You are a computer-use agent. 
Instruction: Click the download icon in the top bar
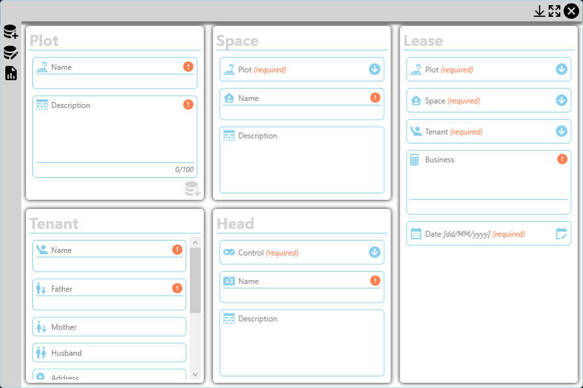click(540, 11)
